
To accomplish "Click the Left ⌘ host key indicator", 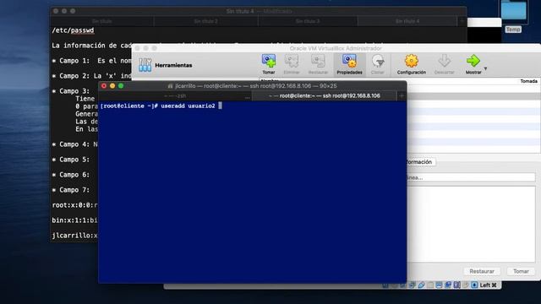I will (489, 285).
